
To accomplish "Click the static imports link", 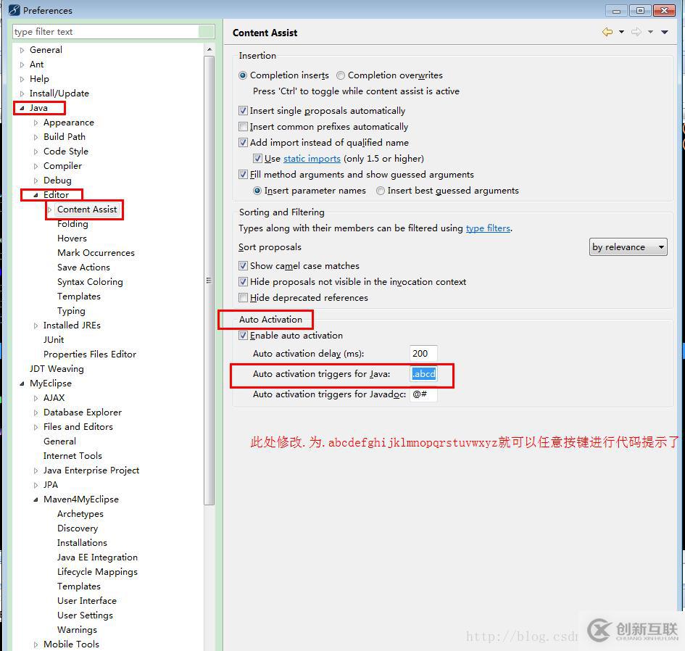I will tap(312, 158).
